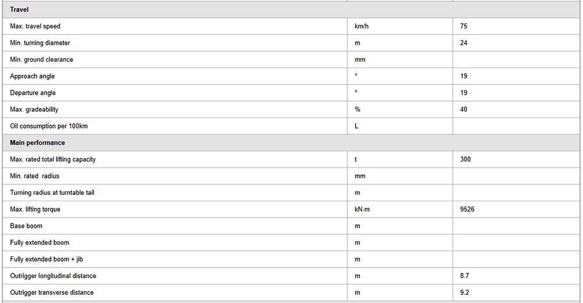Select the Min. turning diameter row
583x303 pixels.
coord(291,43)
